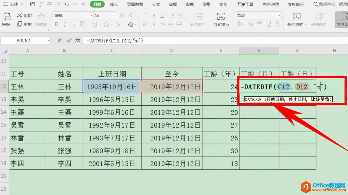Click the align left icon
This screenshot has height=195, width=348.
145,25
